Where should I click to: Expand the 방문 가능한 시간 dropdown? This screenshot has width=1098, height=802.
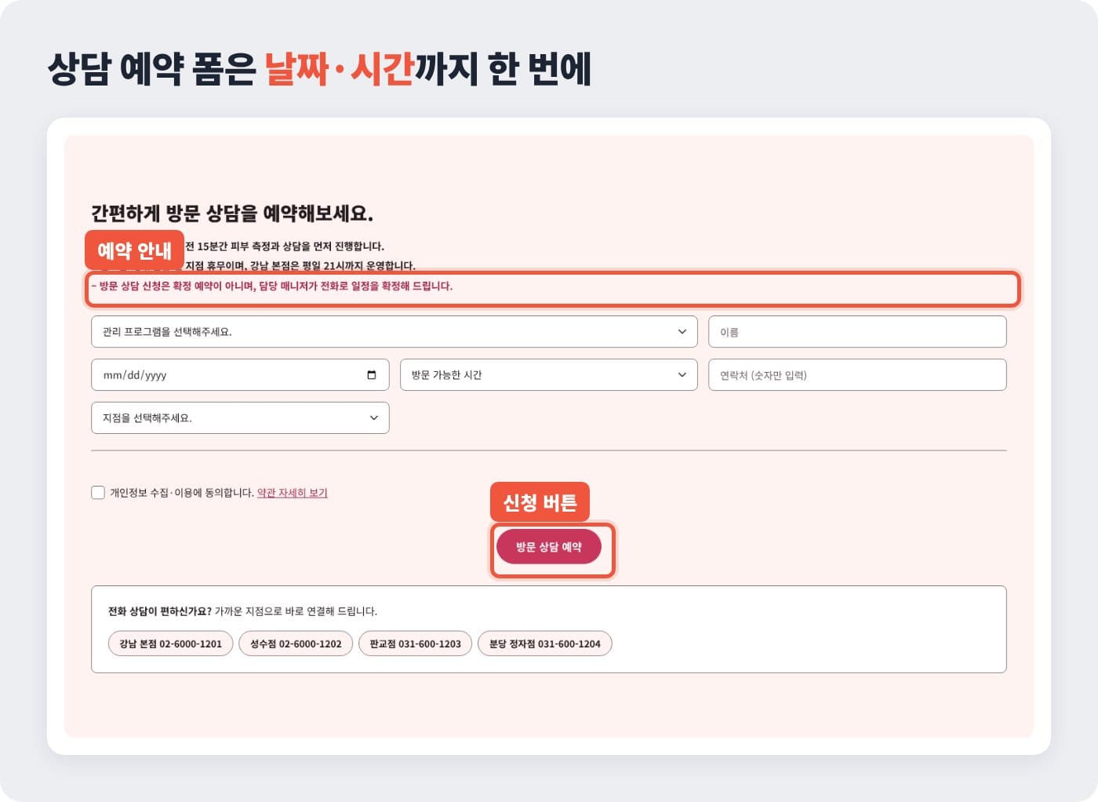(549, 375)
